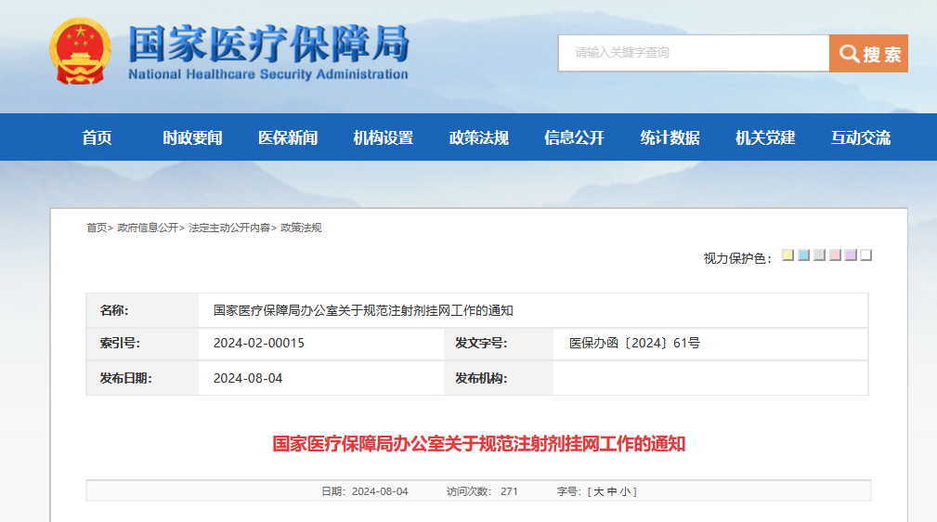
Task: Focus the keyword search input field
Action: [x=694, y=53]
